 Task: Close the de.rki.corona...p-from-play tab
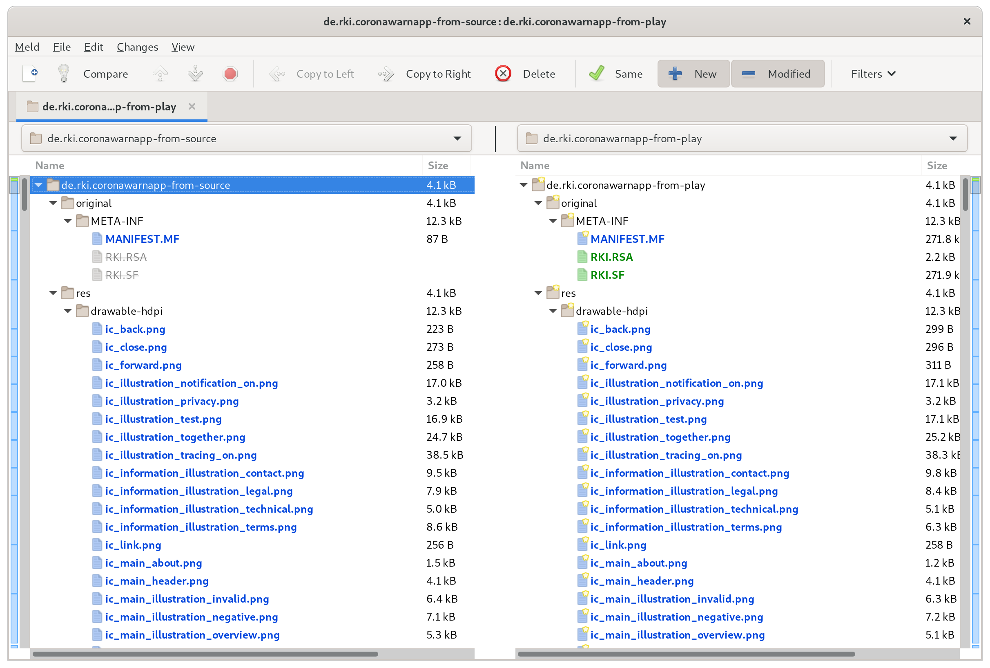(x=192, y=106)
